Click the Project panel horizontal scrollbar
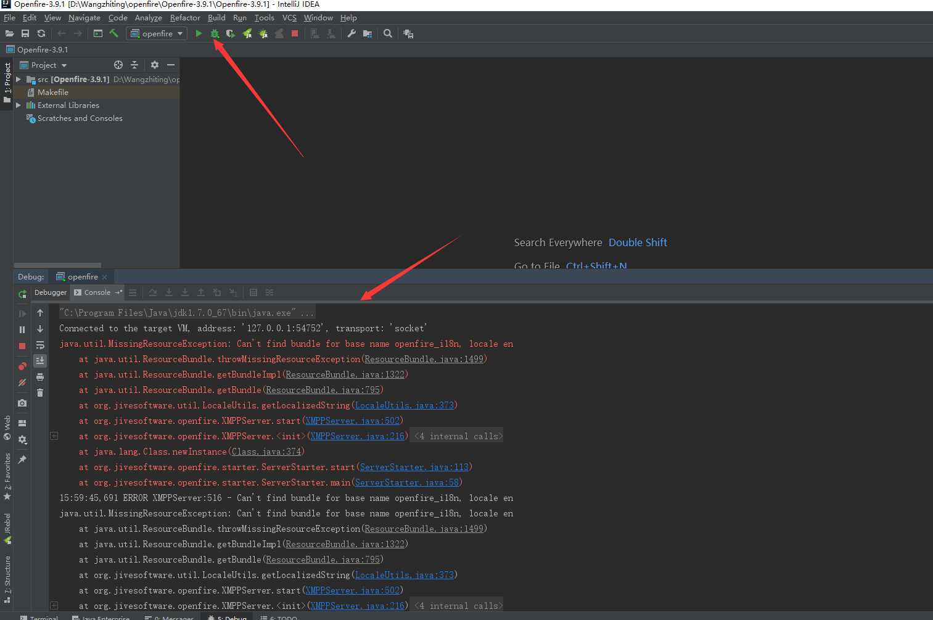The width and height of the screenshot is (933, 620). (x=57, y=265)
